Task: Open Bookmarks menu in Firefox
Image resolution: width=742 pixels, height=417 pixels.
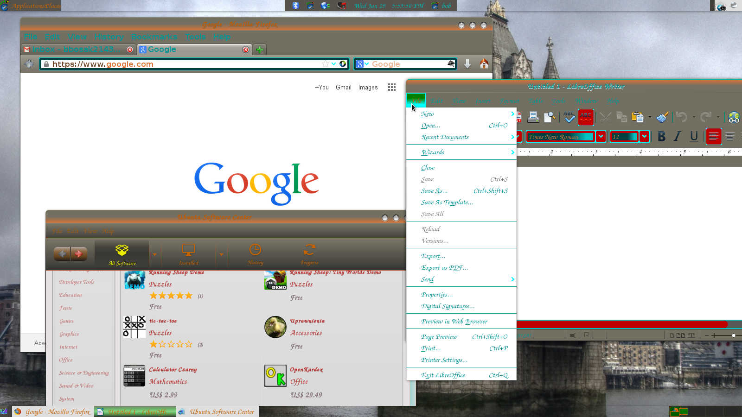Action: 154,37
